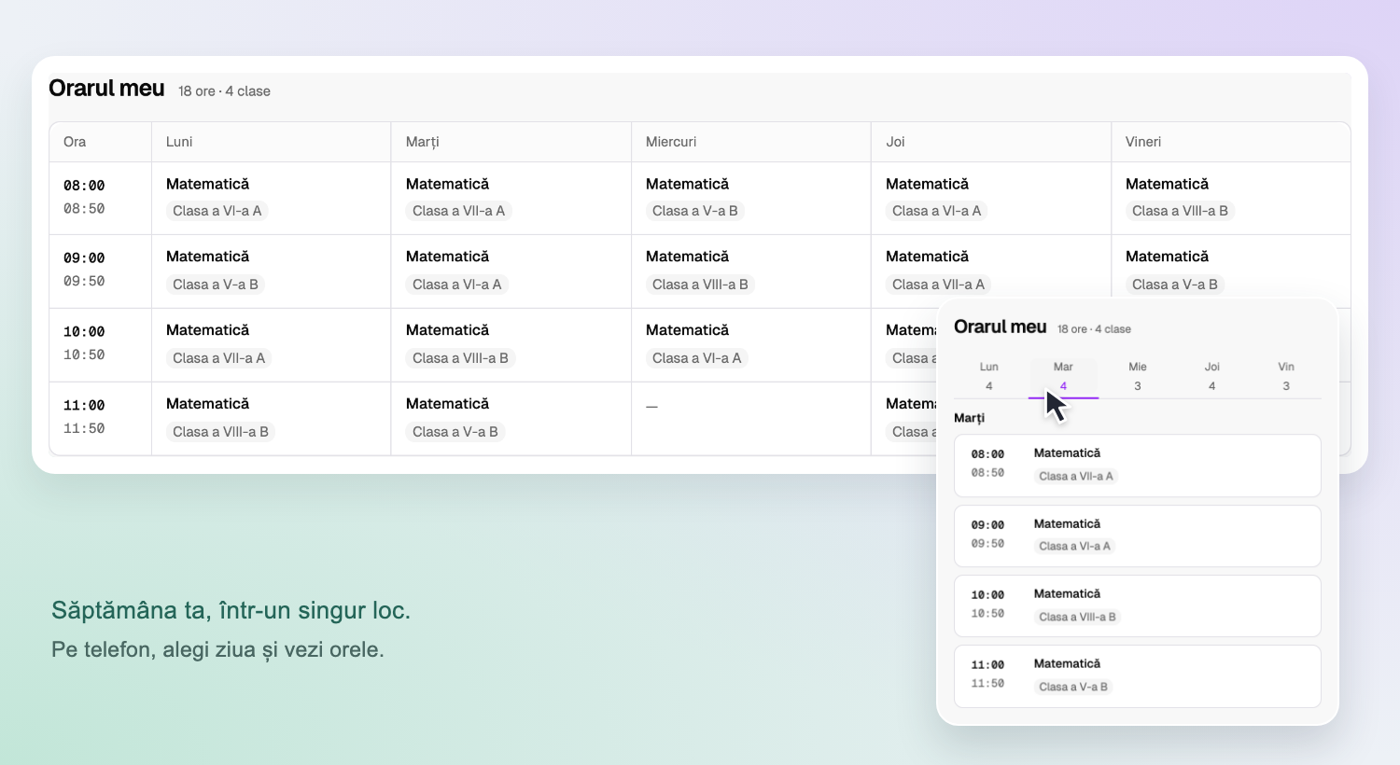Open the Mie day tab
Viewport: 1400px width, 765px height.
(x=1138, y=376)
